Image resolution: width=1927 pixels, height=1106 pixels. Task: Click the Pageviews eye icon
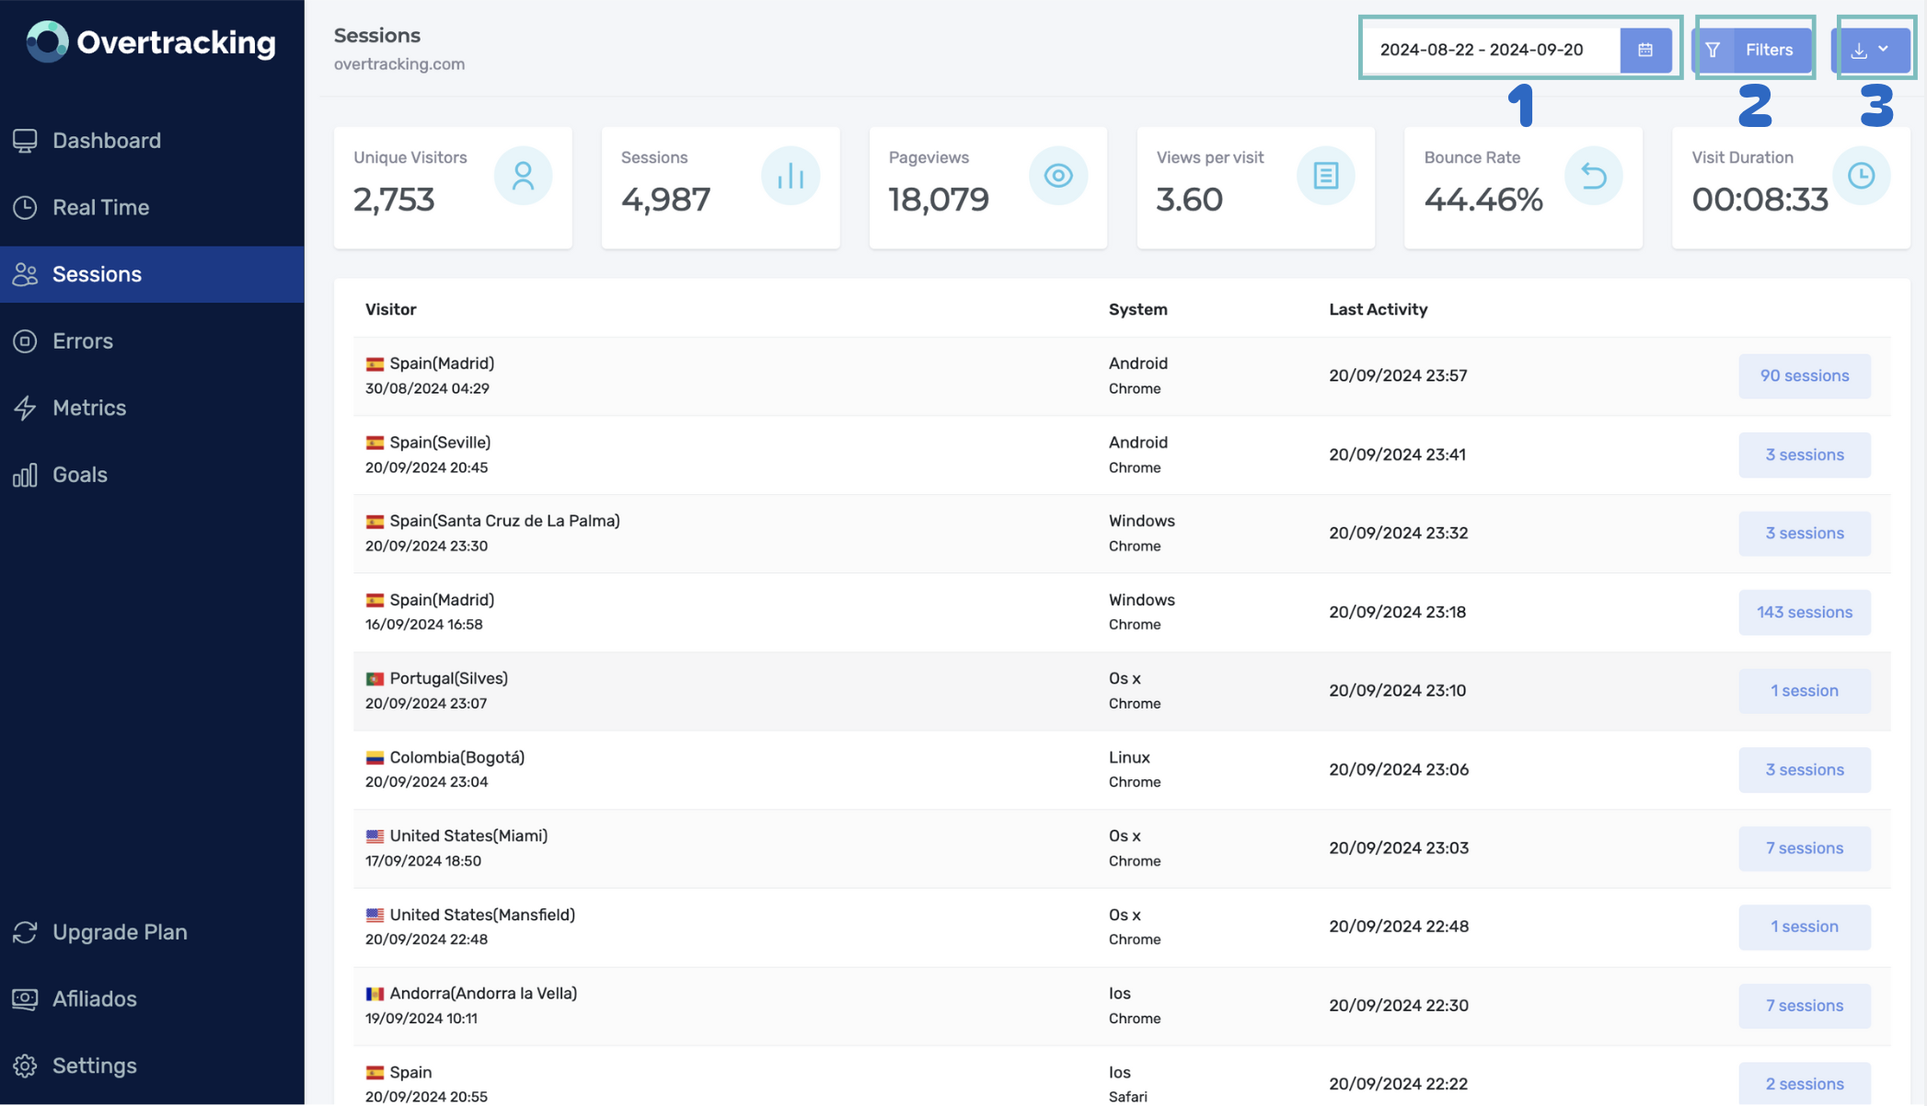tap(1058, 175)
